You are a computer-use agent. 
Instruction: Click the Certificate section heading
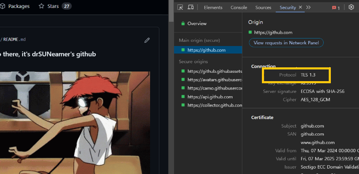(262, 118)
